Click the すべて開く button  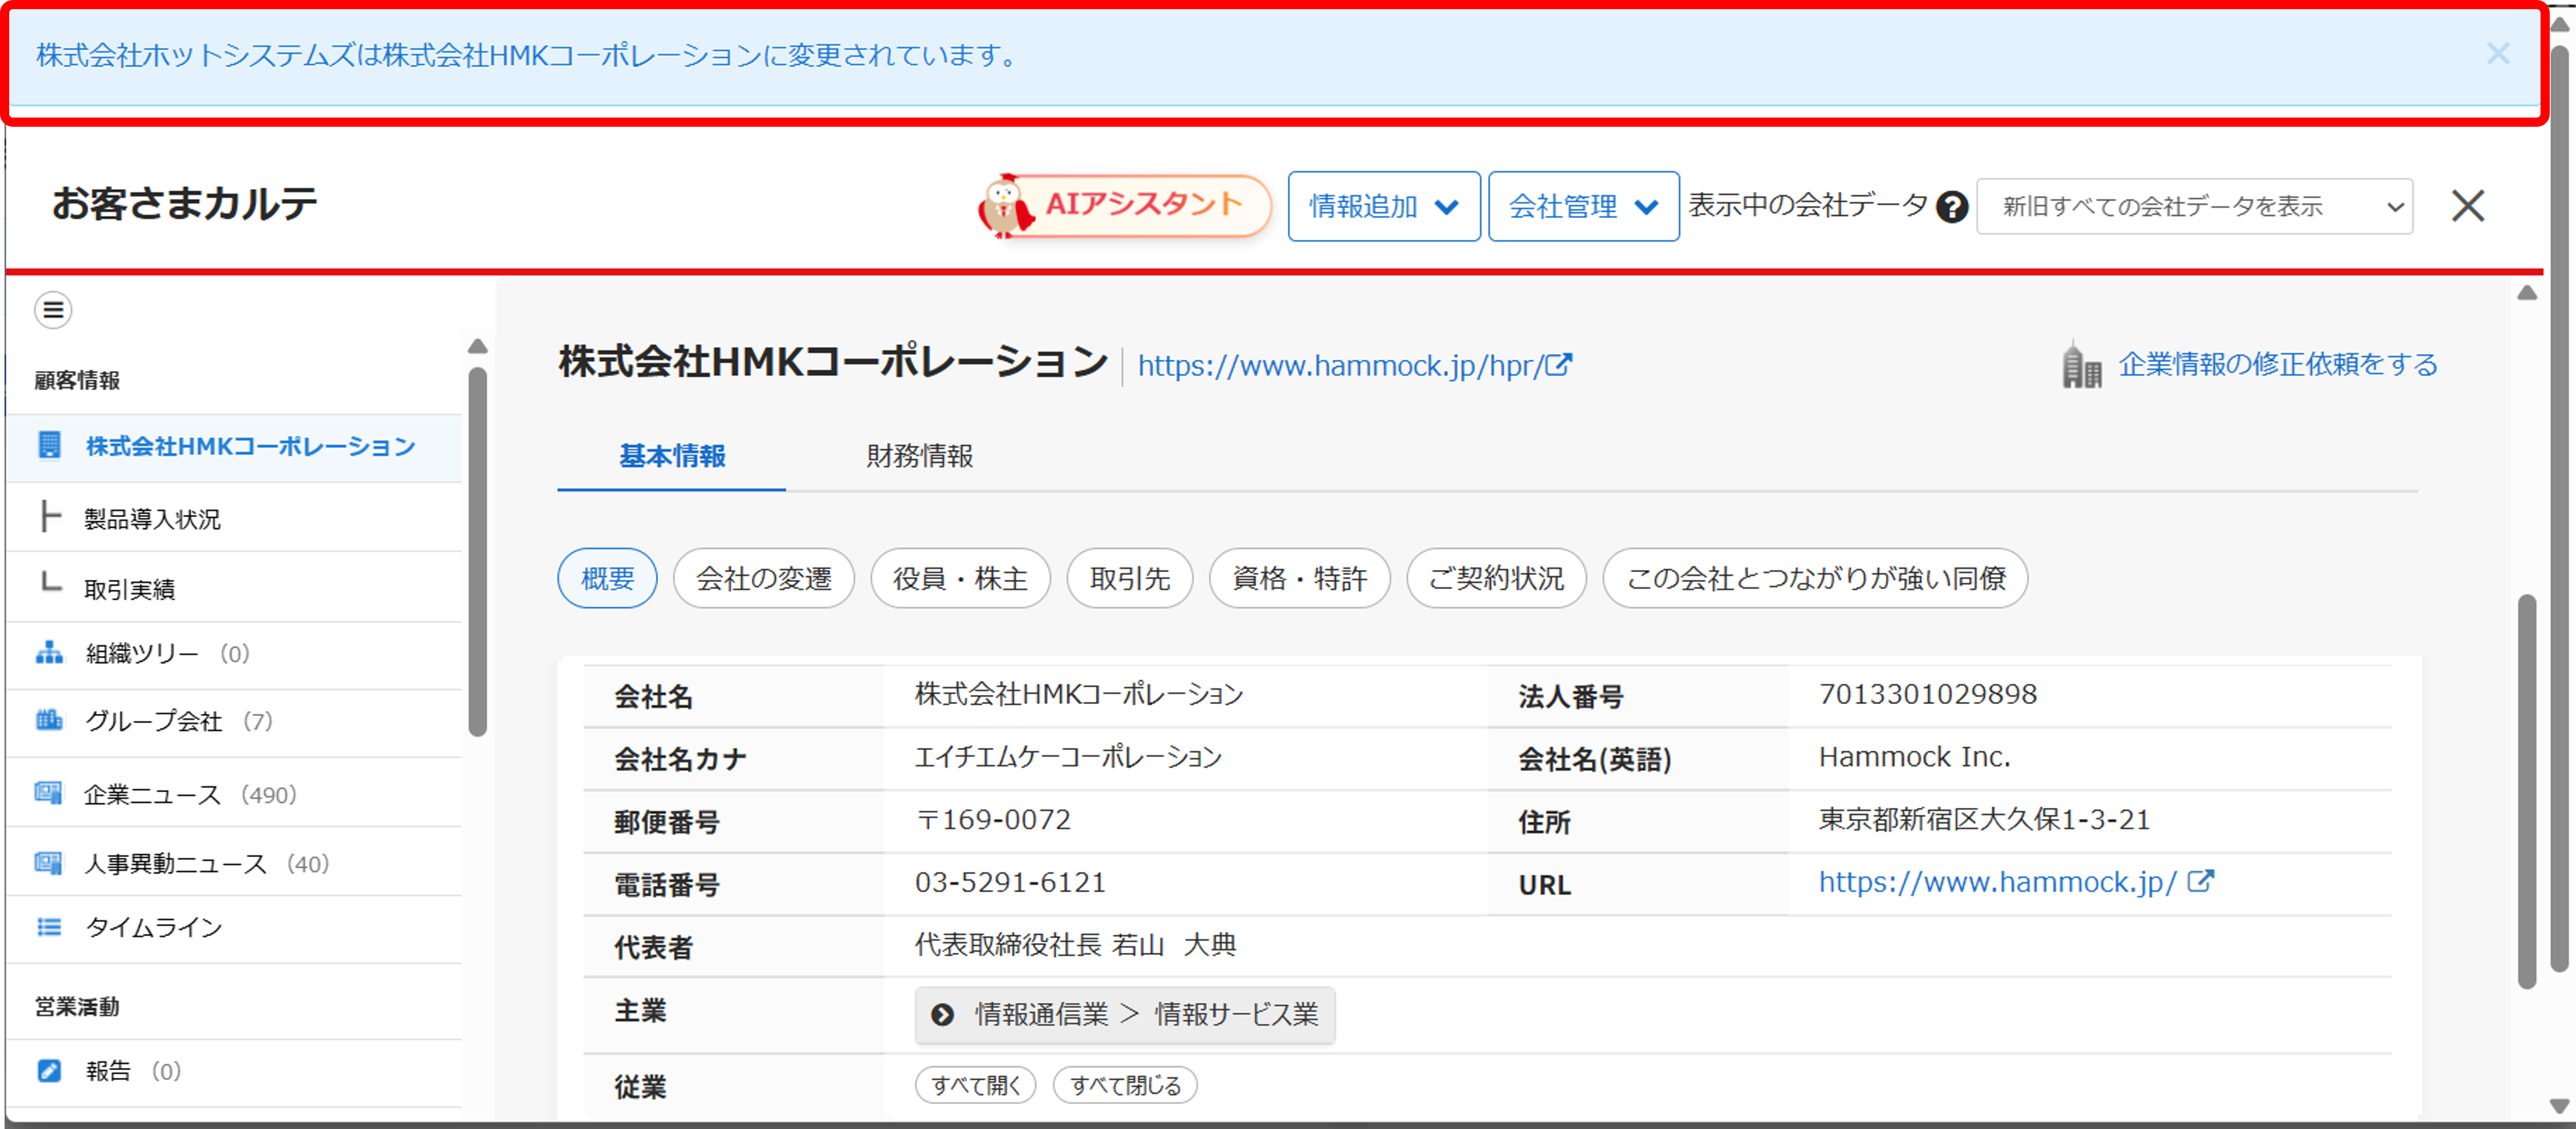pyautogui.click(x=976, y=1085)
